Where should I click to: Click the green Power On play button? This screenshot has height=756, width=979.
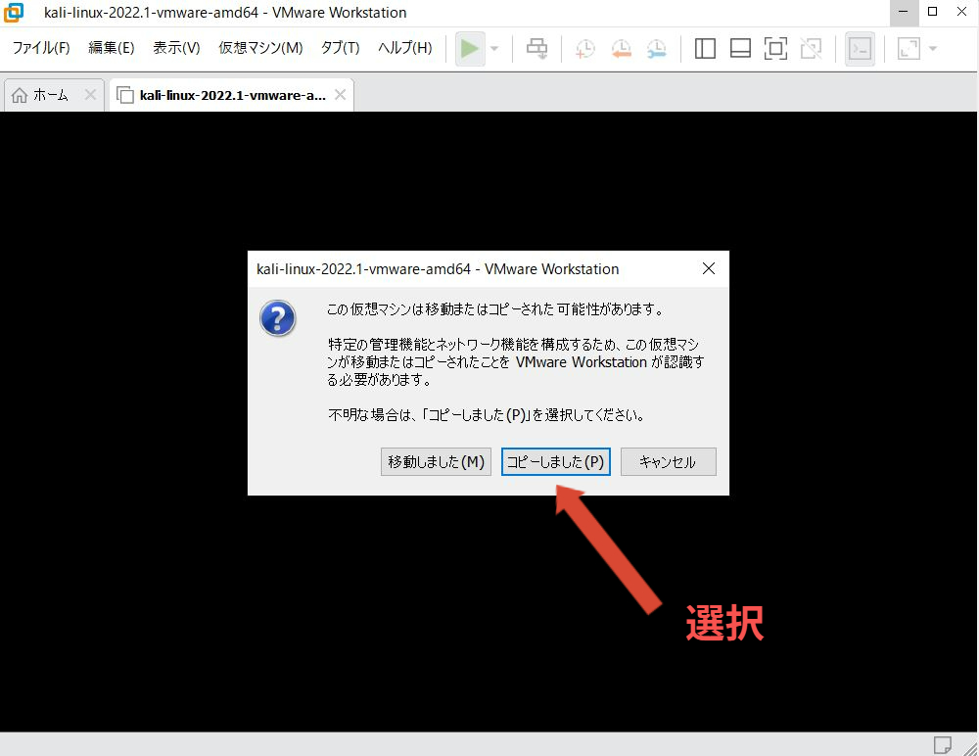[470, 48]
